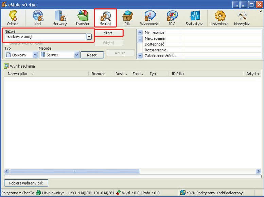Click results scrollbar left arrow
Viewport: 264px width, 197px height.
click(7, 172)
